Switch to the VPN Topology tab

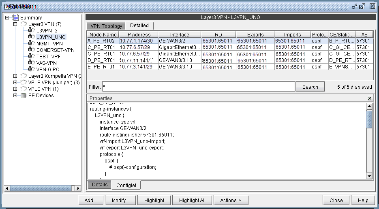(106, 26)
